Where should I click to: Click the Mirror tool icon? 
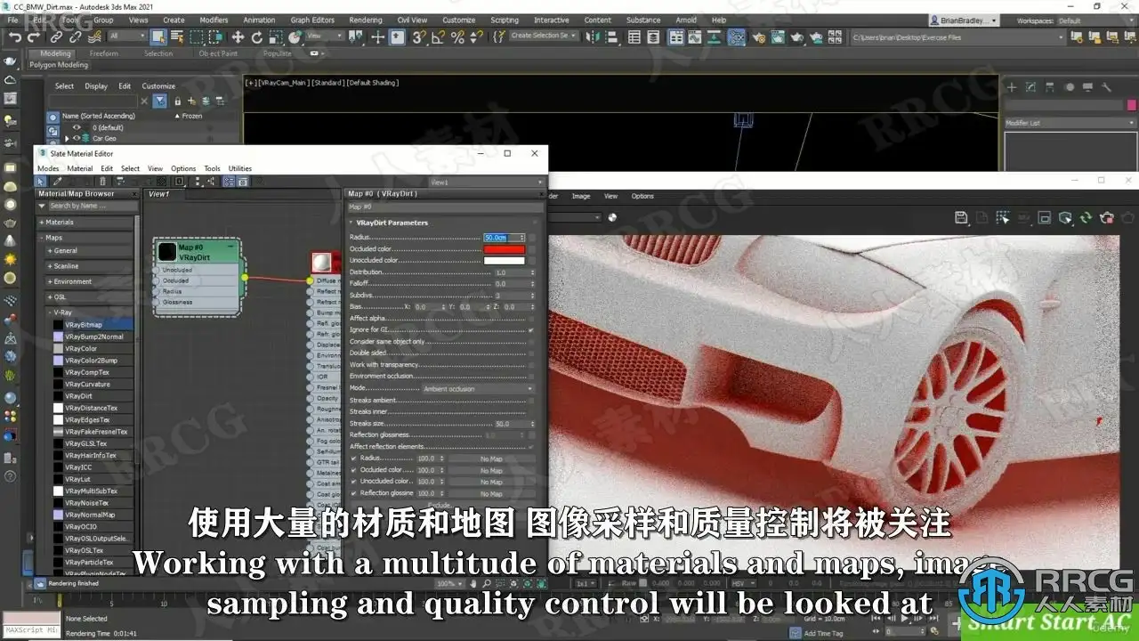(591, 37)
